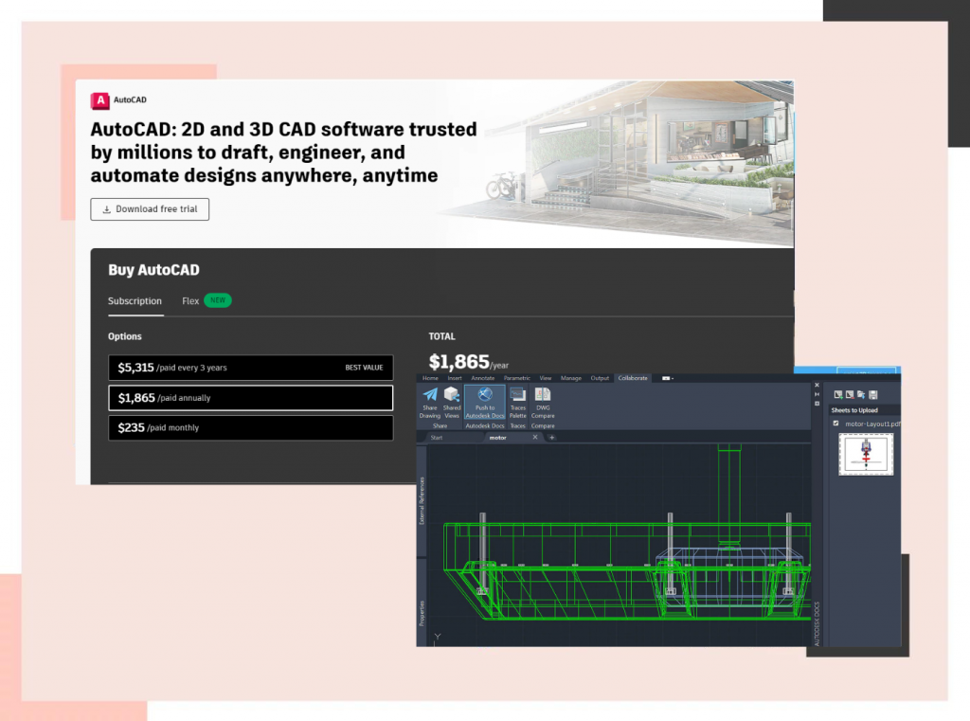
Task: Add a sheet in Sheets to Upload panel
Action: pos(838,394)
